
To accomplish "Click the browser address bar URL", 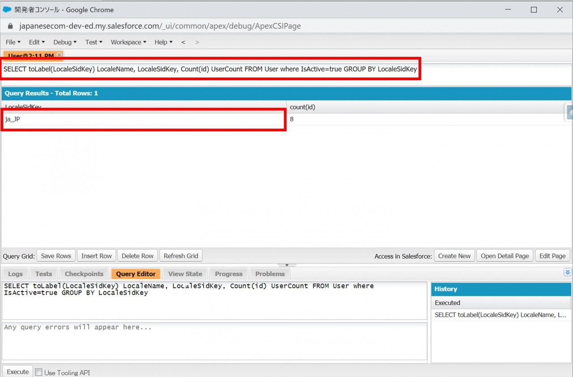I will click(160, 26).
